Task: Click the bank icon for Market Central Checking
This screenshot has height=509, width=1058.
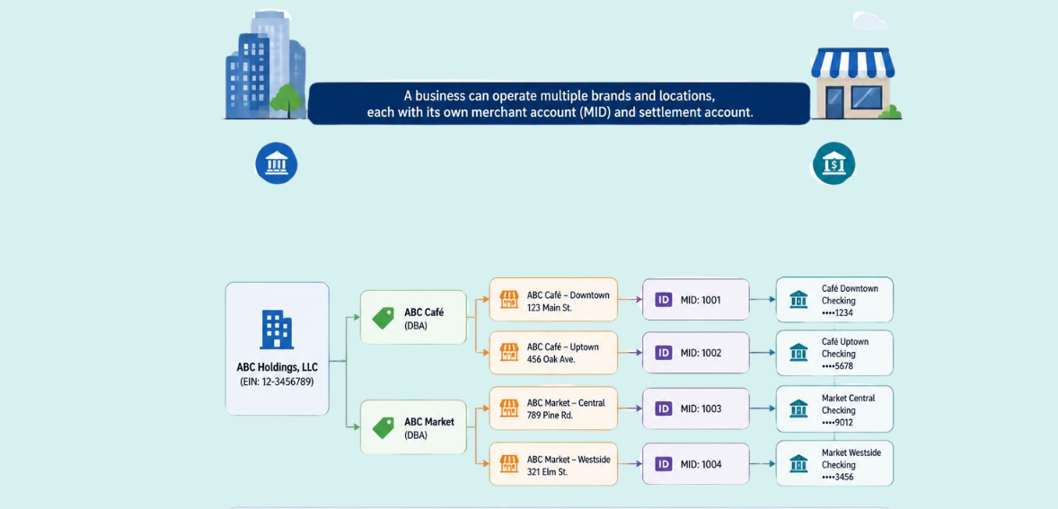Action: click(798, 408)
